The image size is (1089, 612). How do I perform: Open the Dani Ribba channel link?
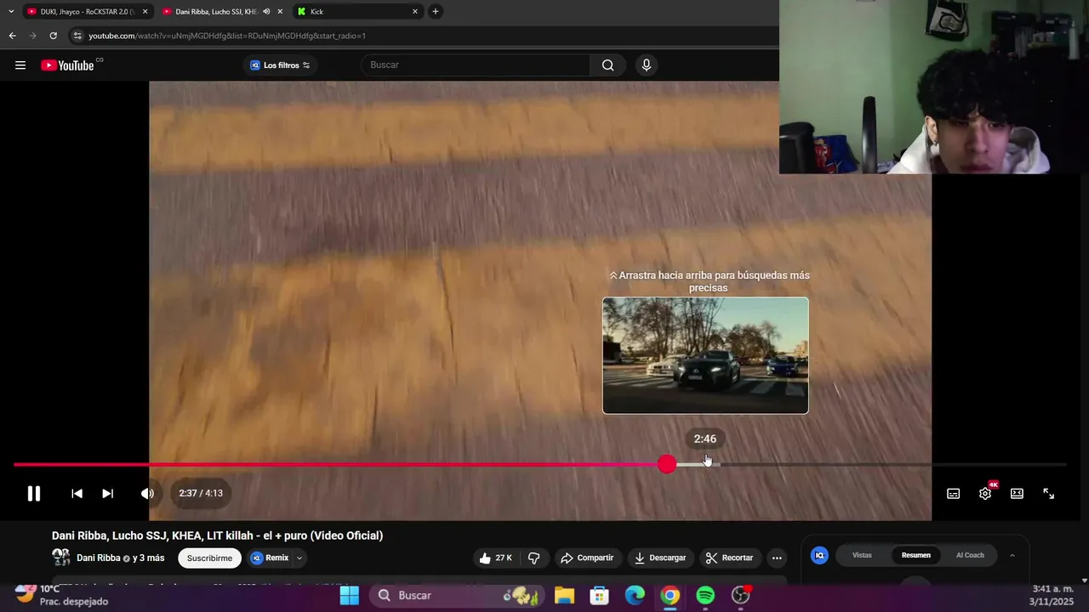pyautogui.click(x=99, y=558)
